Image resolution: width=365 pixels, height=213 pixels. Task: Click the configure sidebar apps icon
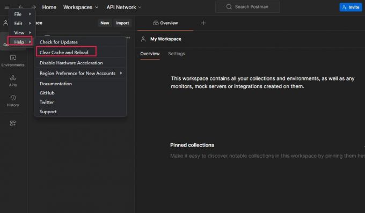(x=13, y=123)
